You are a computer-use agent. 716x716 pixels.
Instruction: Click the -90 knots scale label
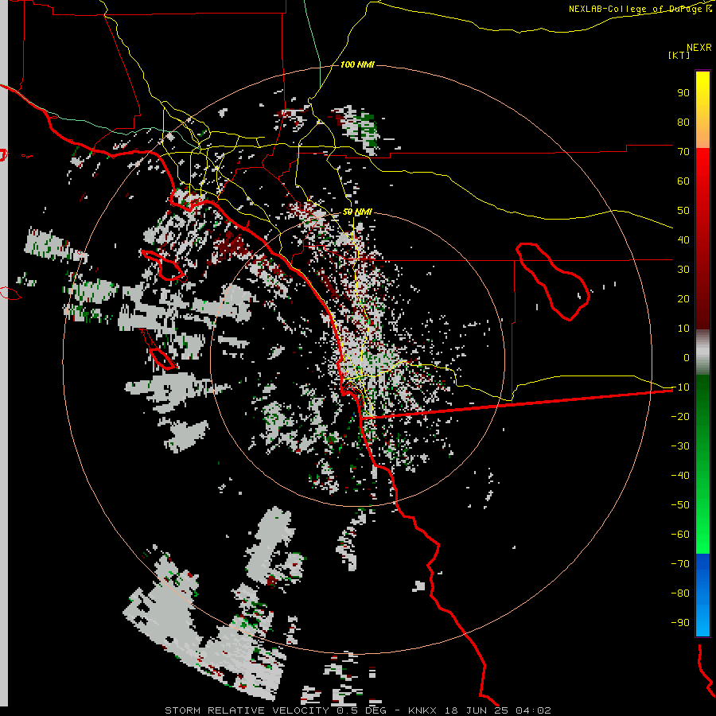680,622
